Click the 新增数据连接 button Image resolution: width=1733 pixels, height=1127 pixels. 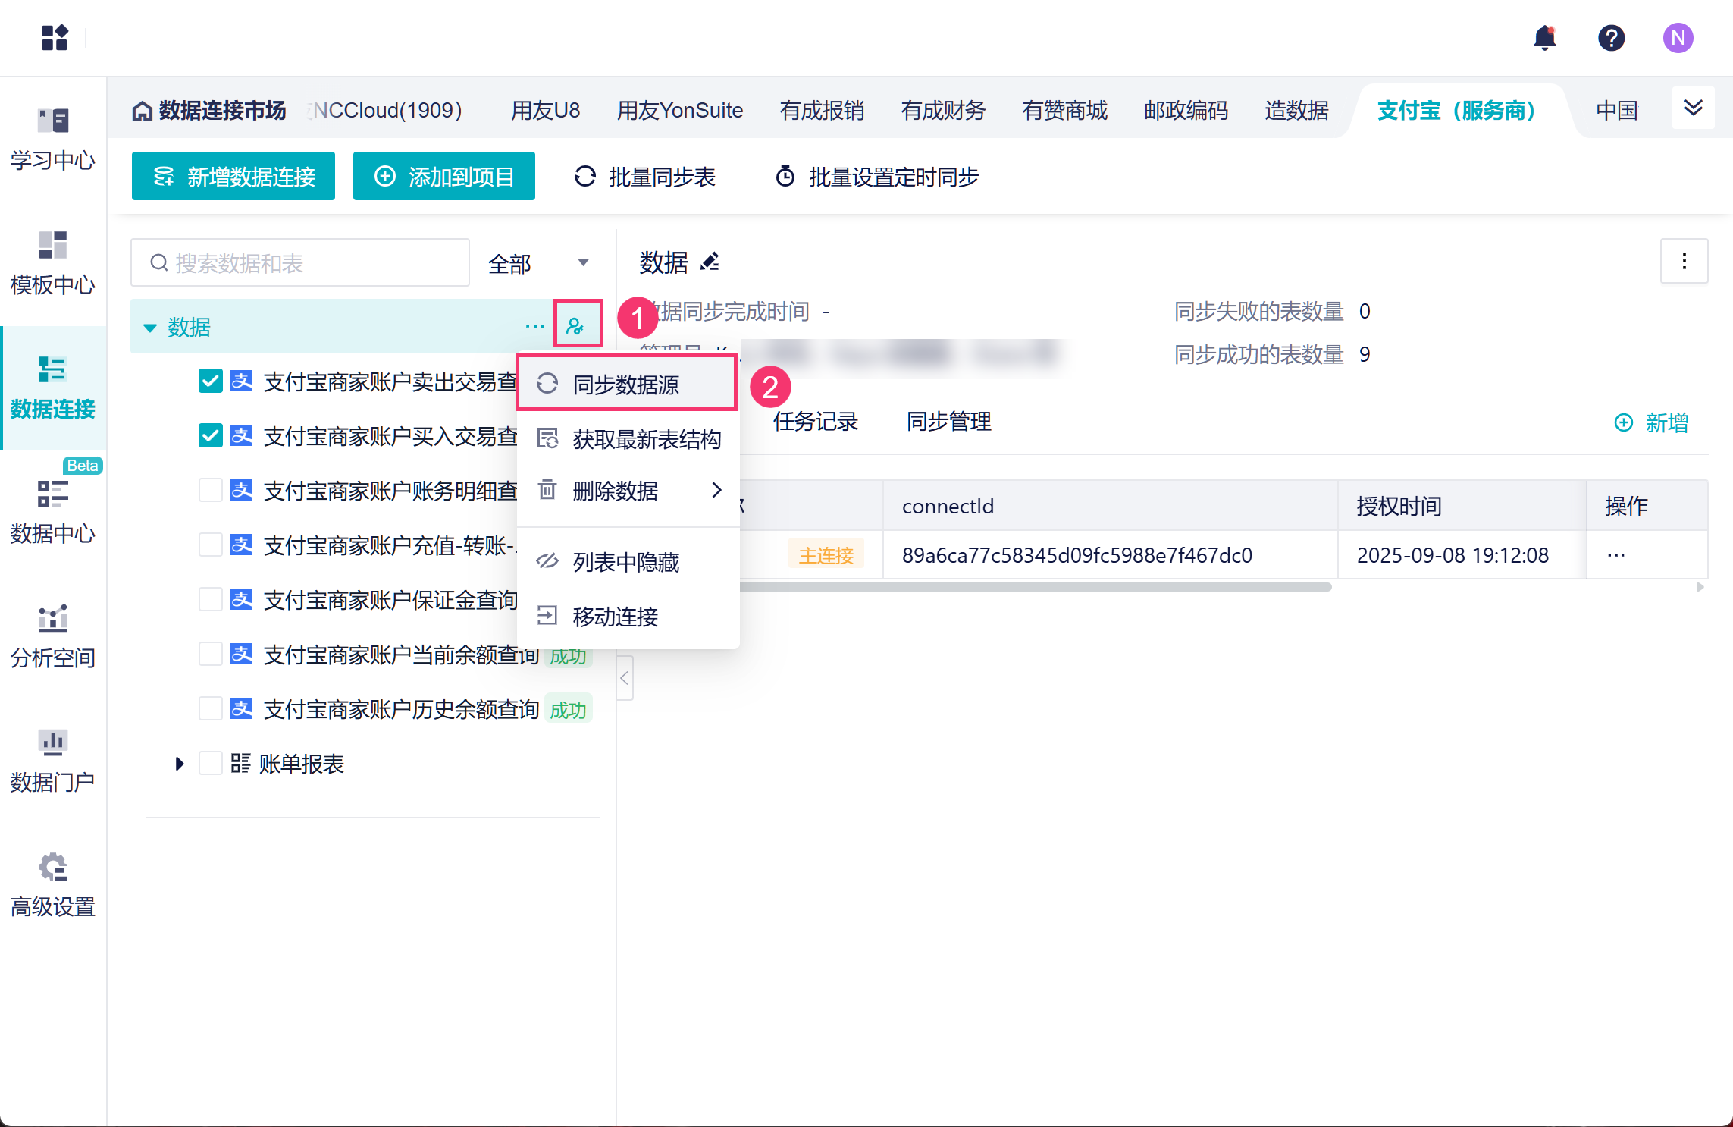233,177
